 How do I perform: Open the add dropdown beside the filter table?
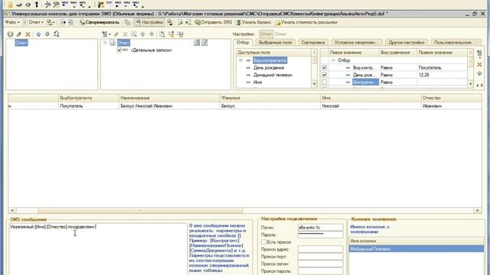point(479,54)
